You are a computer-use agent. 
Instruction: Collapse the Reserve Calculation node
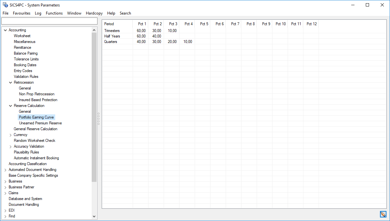[x=10, y=105]
